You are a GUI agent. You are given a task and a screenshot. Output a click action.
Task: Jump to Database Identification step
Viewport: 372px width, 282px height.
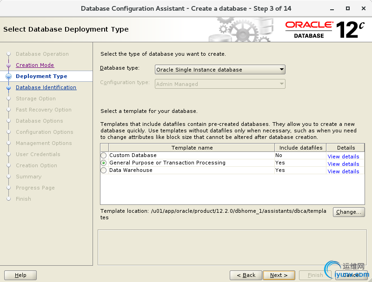[46, 87]
